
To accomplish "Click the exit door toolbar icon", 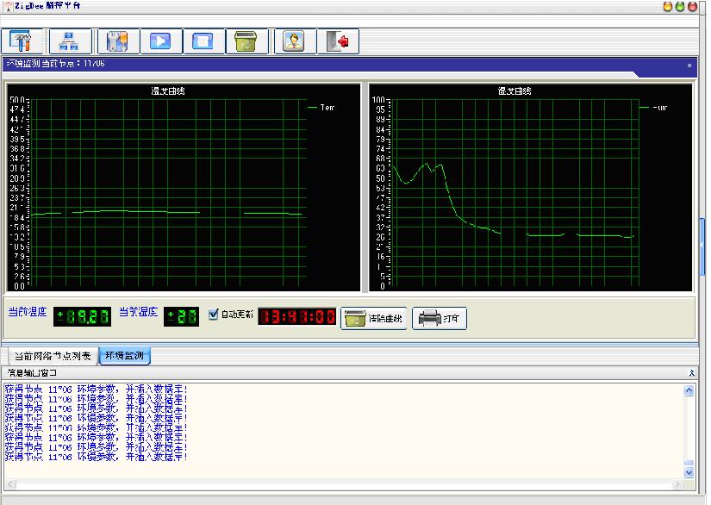I will click(x=340, y=41).
